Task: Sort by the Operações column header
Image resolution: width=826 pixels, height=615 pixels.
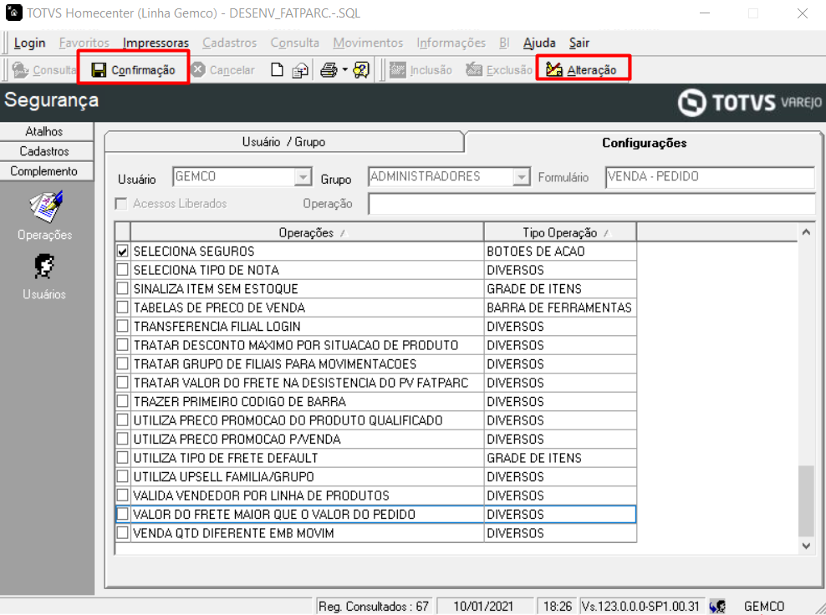Action: [x=307, y=232]
